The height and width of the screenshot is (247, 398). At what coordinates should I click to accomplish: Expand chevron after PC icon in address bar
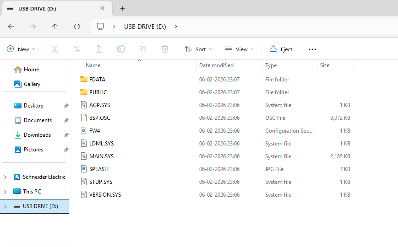point(114,27)
